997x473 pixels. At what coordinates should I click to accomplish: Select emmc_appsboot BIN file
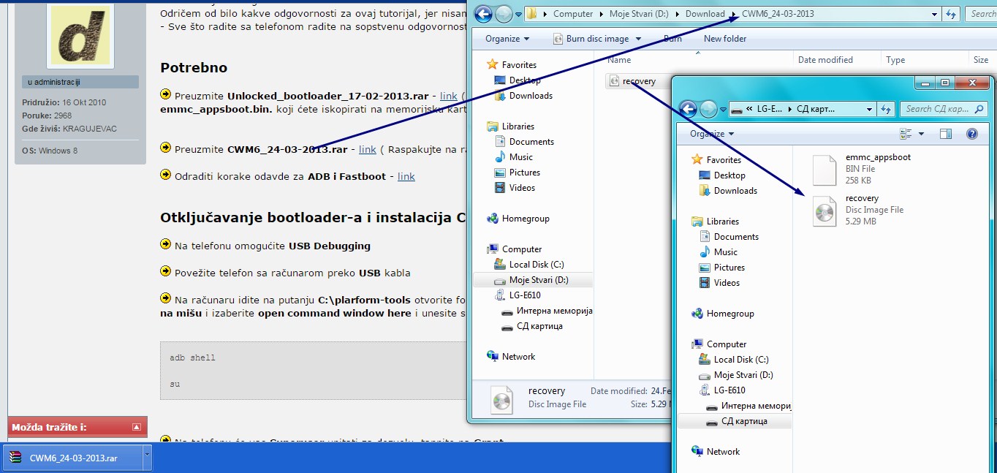(863, 169)
